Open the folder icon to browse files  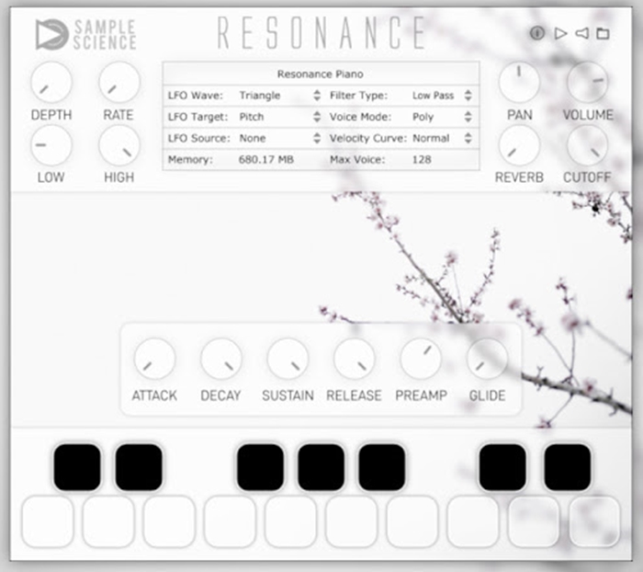[604, 34]
